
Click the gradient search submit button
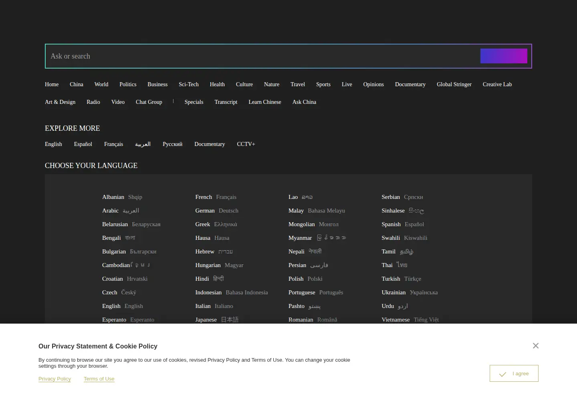click(504, 56)
